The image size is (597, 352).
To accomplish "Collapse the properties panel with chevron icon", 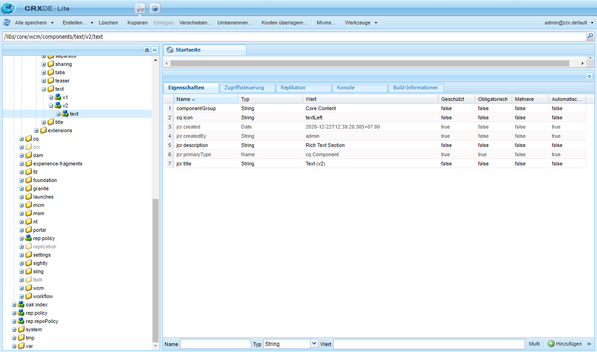I will pos(589,76).
